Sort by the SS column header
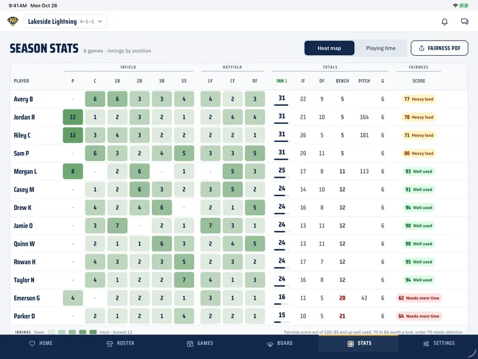478x359 pixels. click(x=184, y=81)
